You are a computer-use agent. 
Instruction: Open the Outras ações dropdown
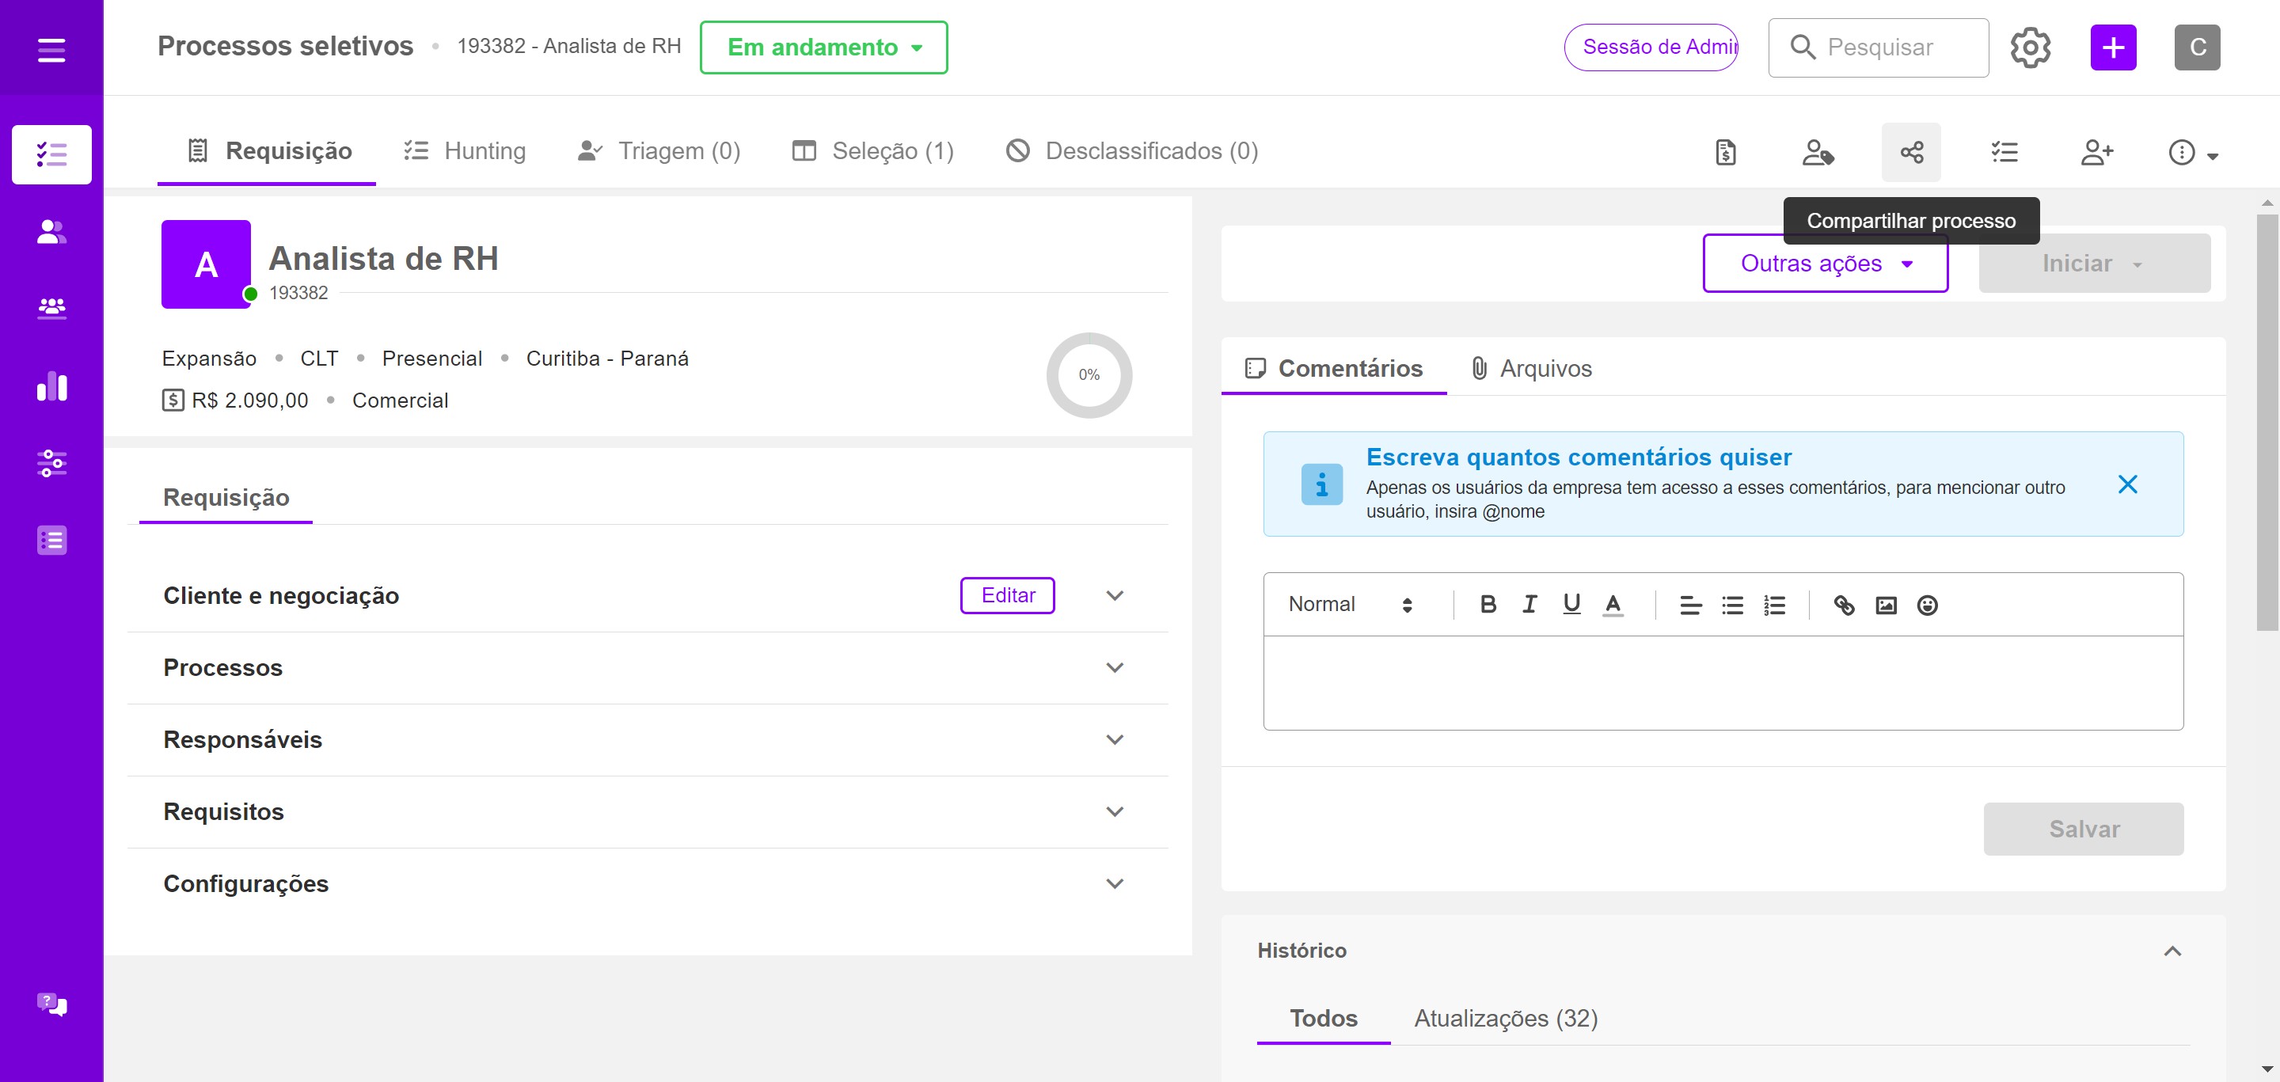1825,264
